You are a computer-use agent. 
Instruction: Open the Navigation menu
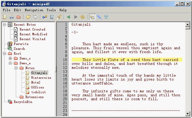[34, 10]
